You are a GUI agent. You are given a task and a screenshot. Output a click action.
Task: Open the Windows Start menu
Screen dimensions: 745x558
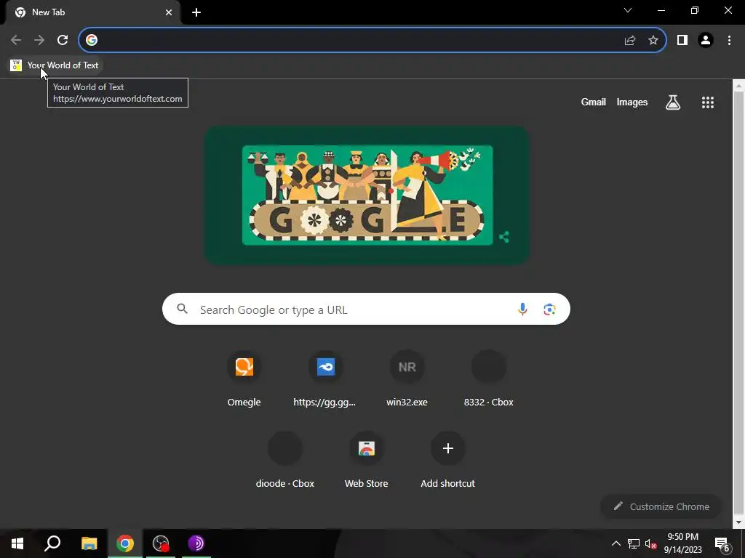tap(17, 543)
